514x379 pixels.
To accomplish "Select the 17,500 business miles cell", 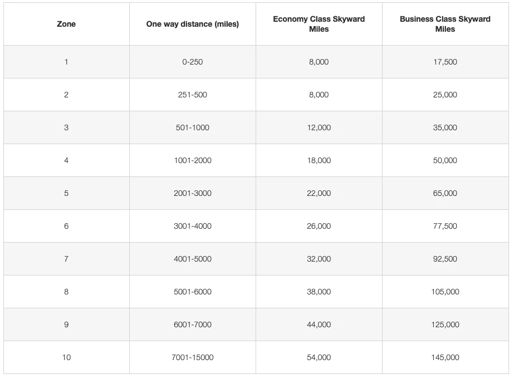I will point(445,62).
